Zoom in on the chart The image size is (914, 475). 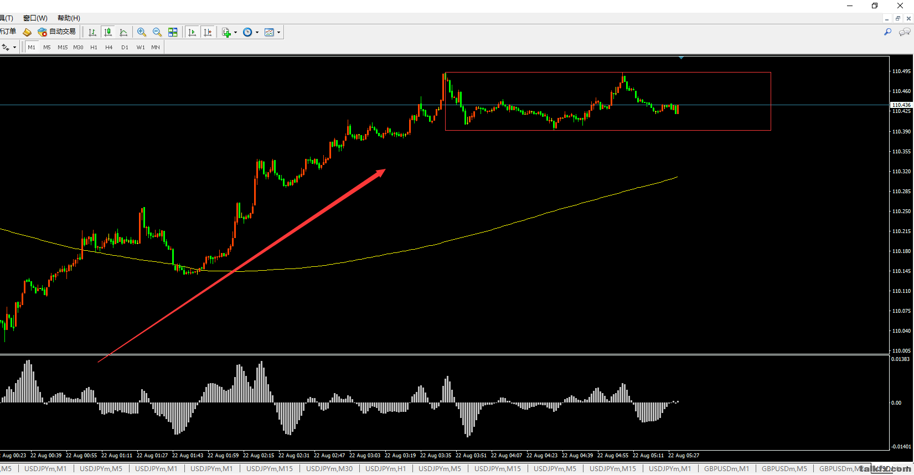(x=142, y=32)
